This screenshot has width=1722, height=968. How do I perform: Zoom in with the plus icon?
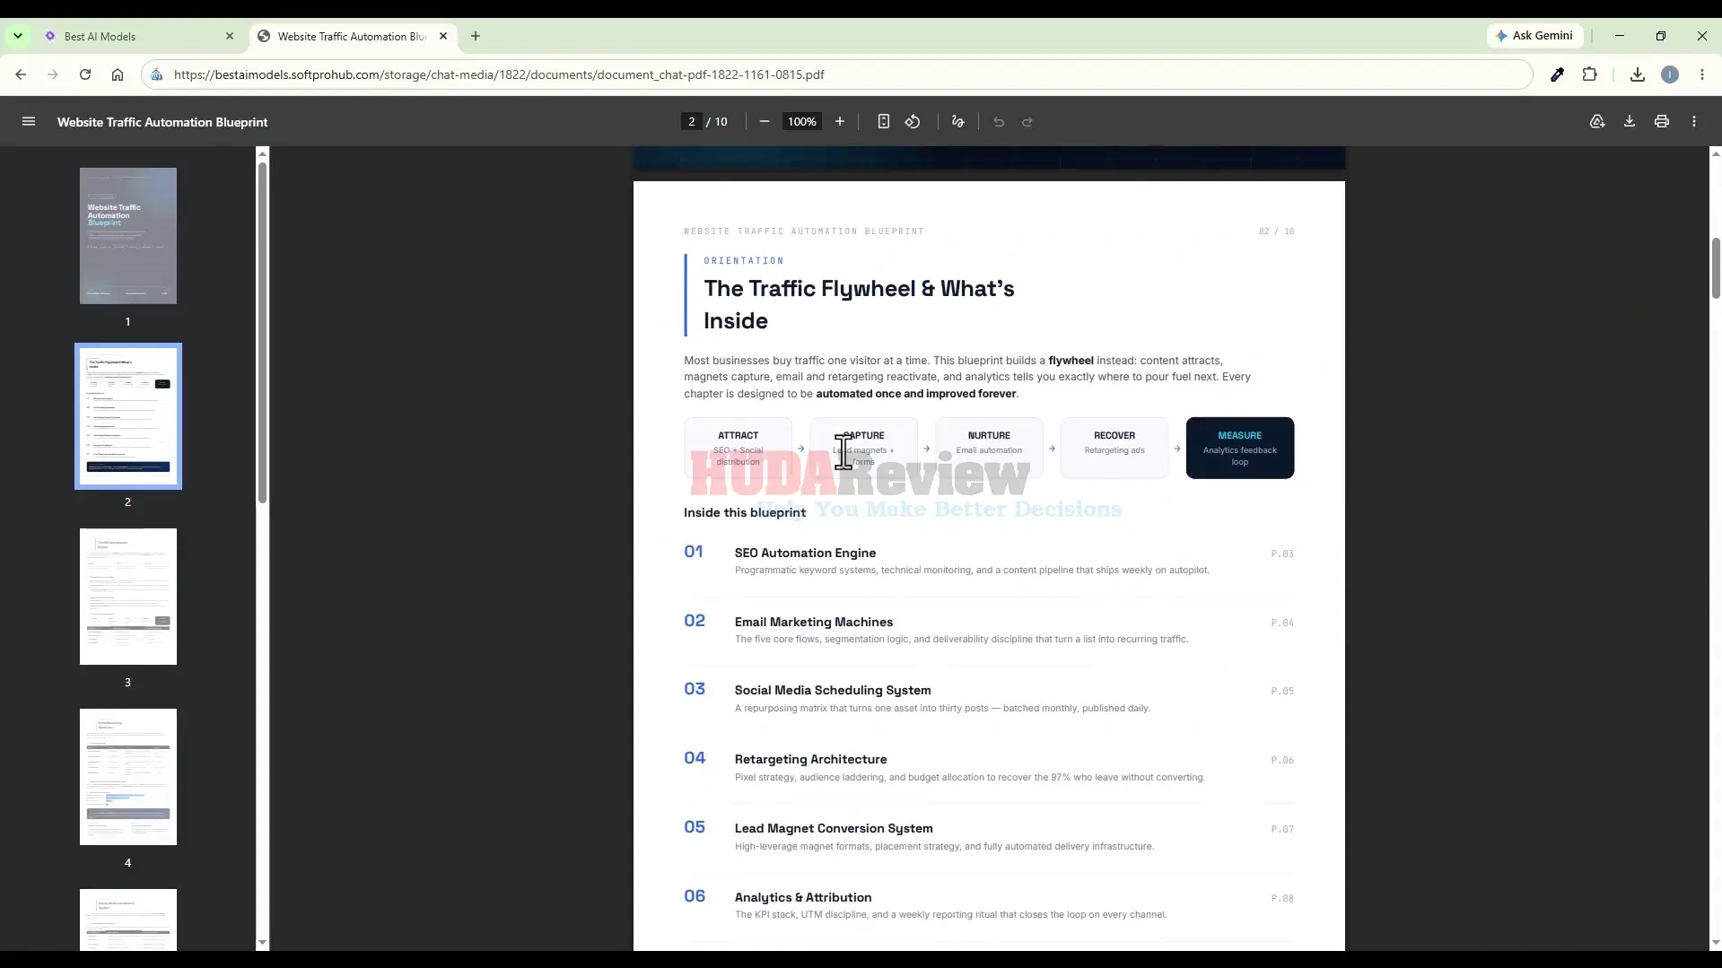click(840, 121)
